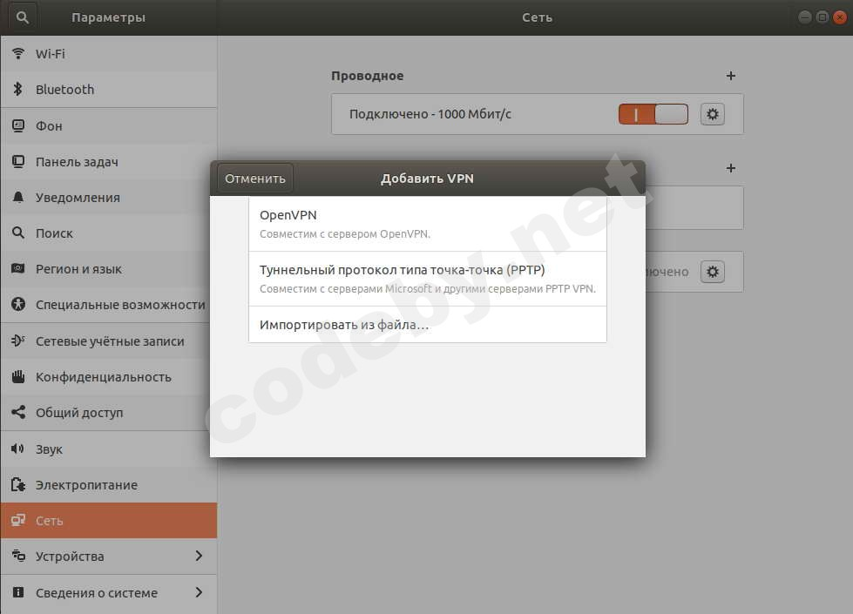Open Панель задач dock settings
Image resolution: width=853 pixels, height=614 pixels.
[x=109, y=161]
